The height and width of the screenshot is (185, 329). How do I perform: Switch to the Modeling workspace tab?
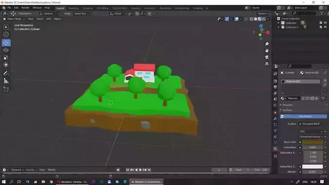point(73,8)
